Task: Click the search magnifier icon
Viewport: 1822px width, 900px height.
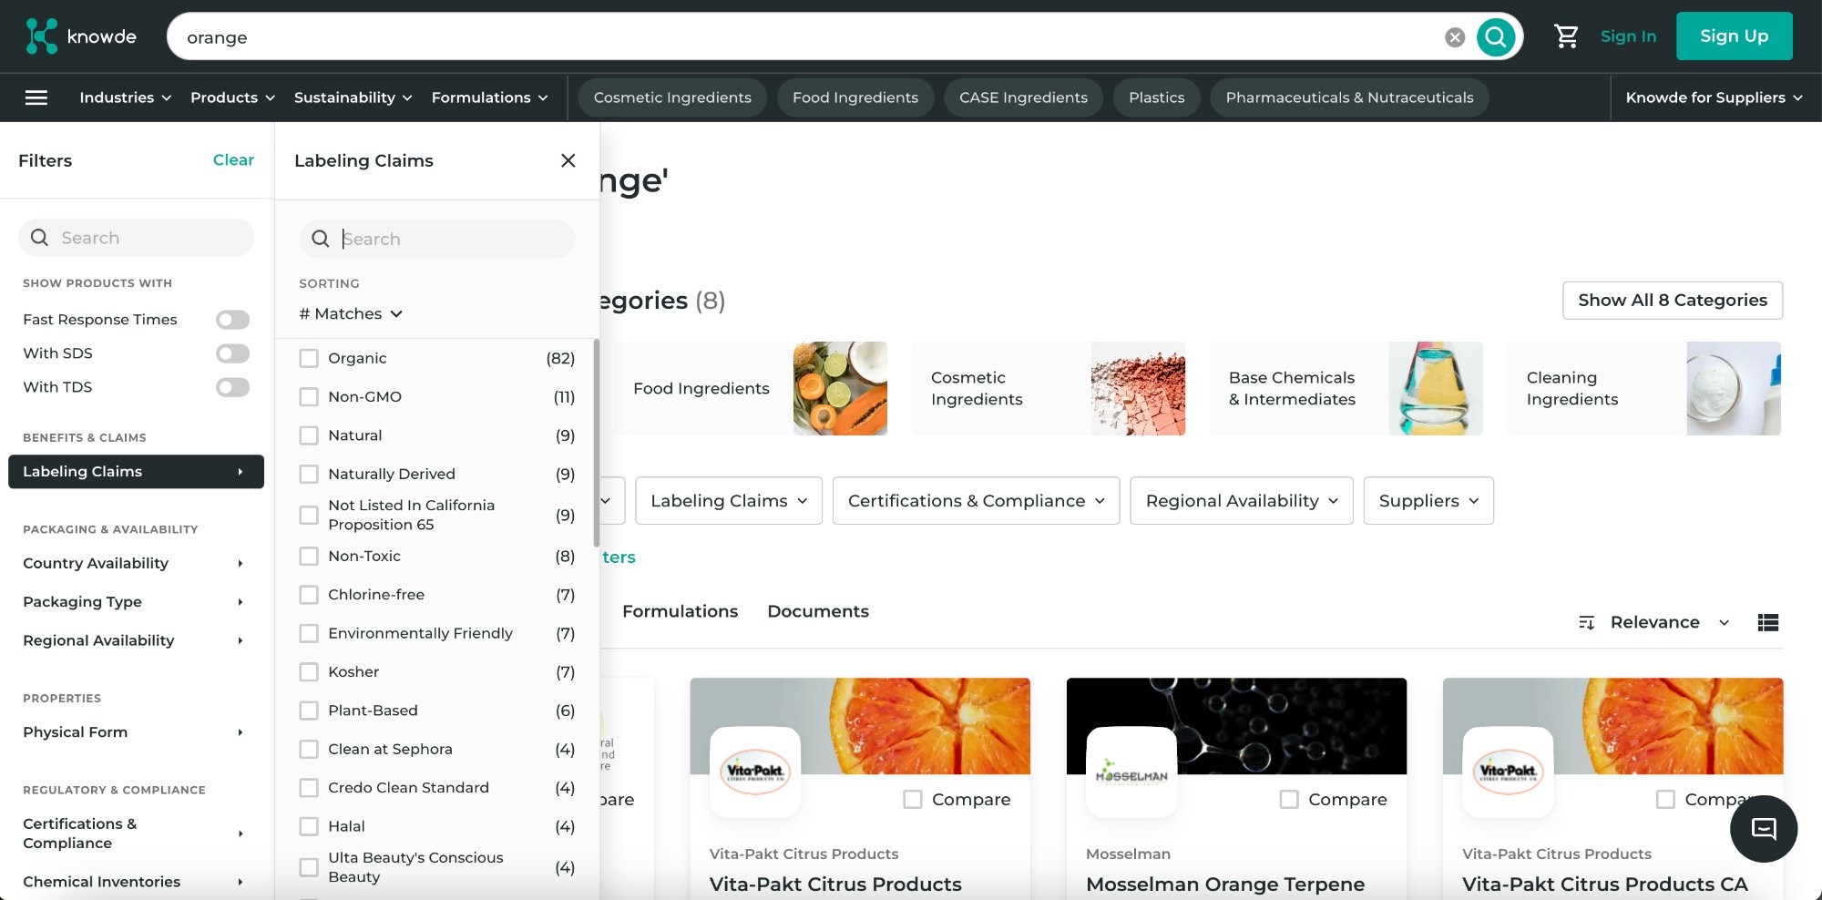Action: tap(1496, 36)
